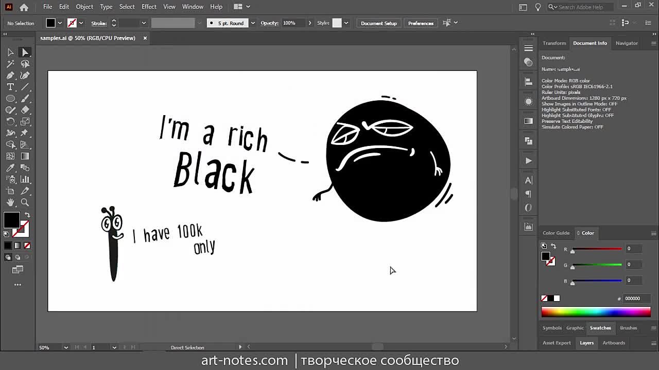Select the Eyedropper tool
This screenshot has width=659, height=370.
click(x=10, y=168)
